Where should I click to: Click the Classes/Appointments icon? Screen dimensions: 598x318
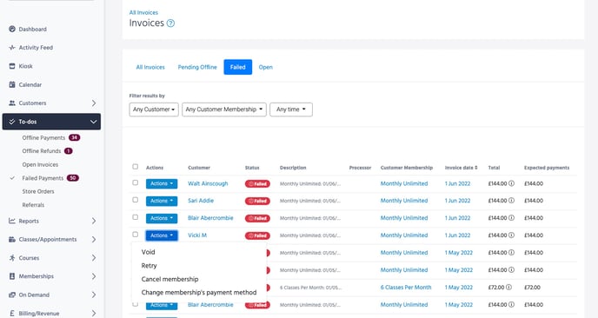(12, 240)
